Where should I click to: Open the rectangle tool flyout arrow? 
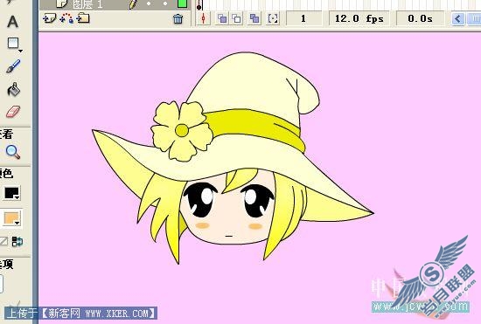tap(20, 51)
